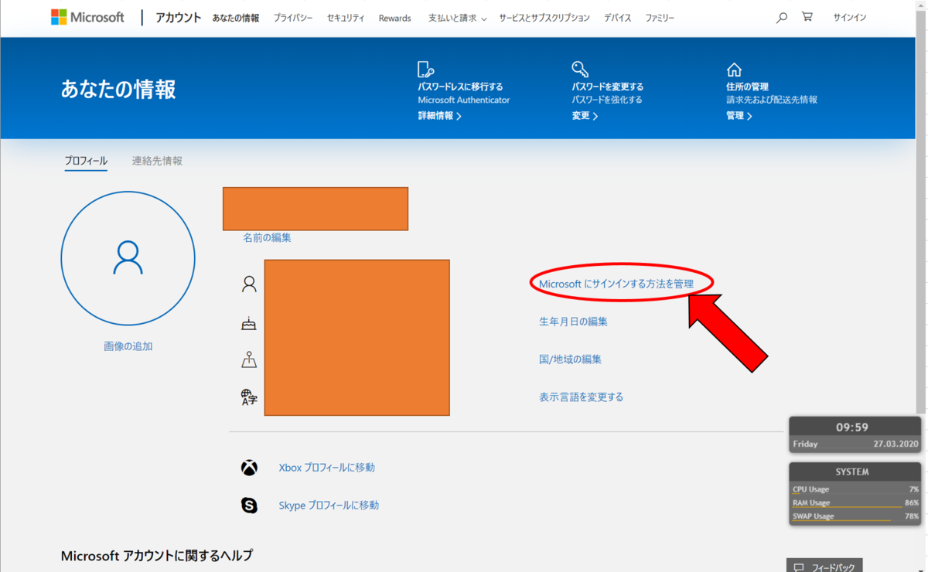Screen dimensions: 928x572
Task: Click the Xbox logo icon
Action: coord(249,468)
